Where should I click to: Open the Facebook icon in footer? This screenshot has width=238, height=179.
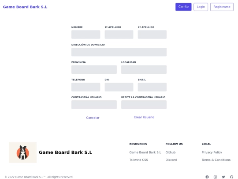[x=207, y=177]
